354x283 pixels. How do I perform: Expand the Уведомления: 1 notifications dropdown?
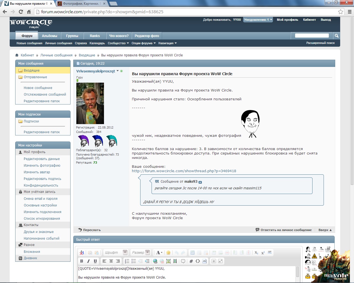(258, 20)
